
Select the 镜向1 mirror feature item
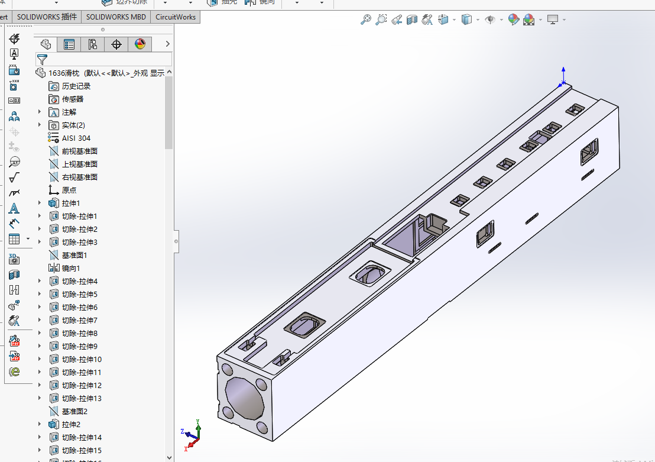tap(64, 268)
